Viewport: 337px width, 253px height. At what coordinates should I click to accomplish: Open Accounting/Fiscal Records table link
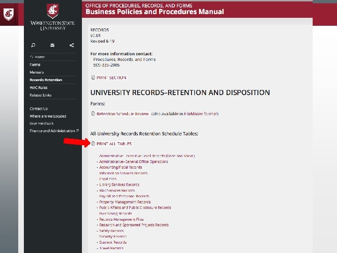pyautogui.click(x=121, y=167)
